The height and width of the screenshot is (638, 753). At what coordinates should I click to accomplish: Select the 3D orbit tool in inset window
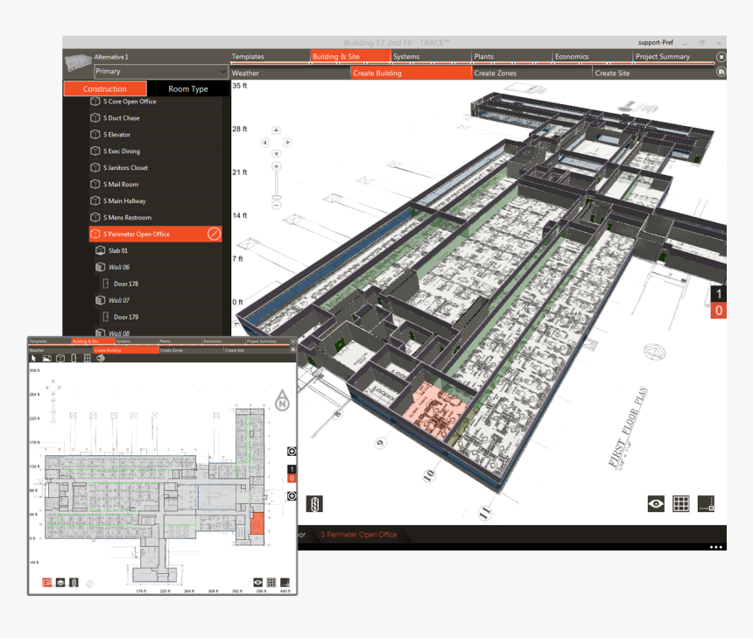tap(101, 358)
